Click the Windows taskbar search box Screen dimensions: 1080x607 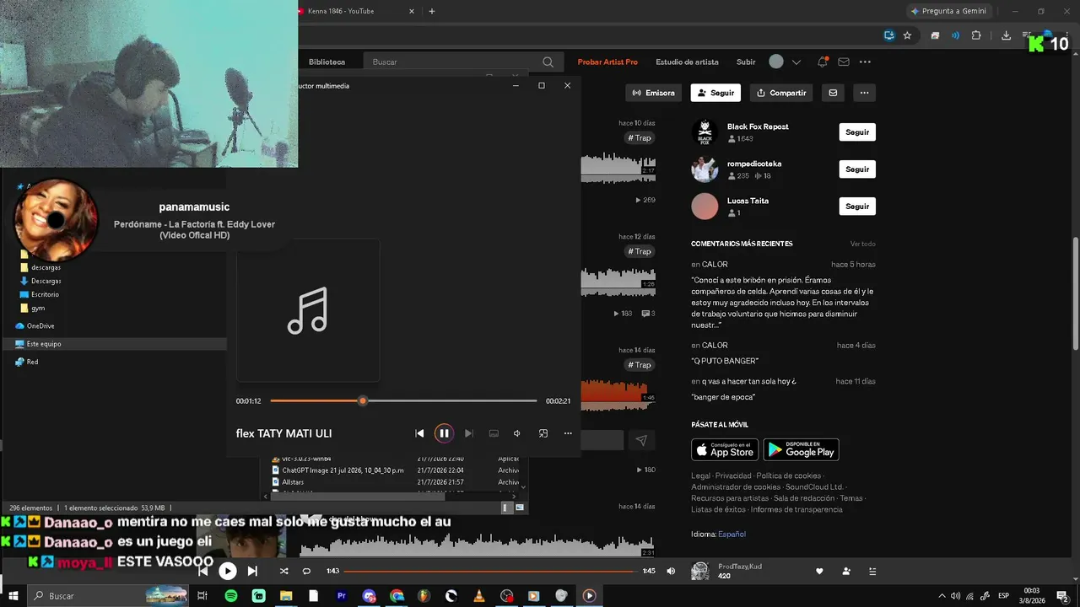coord(108,596)
